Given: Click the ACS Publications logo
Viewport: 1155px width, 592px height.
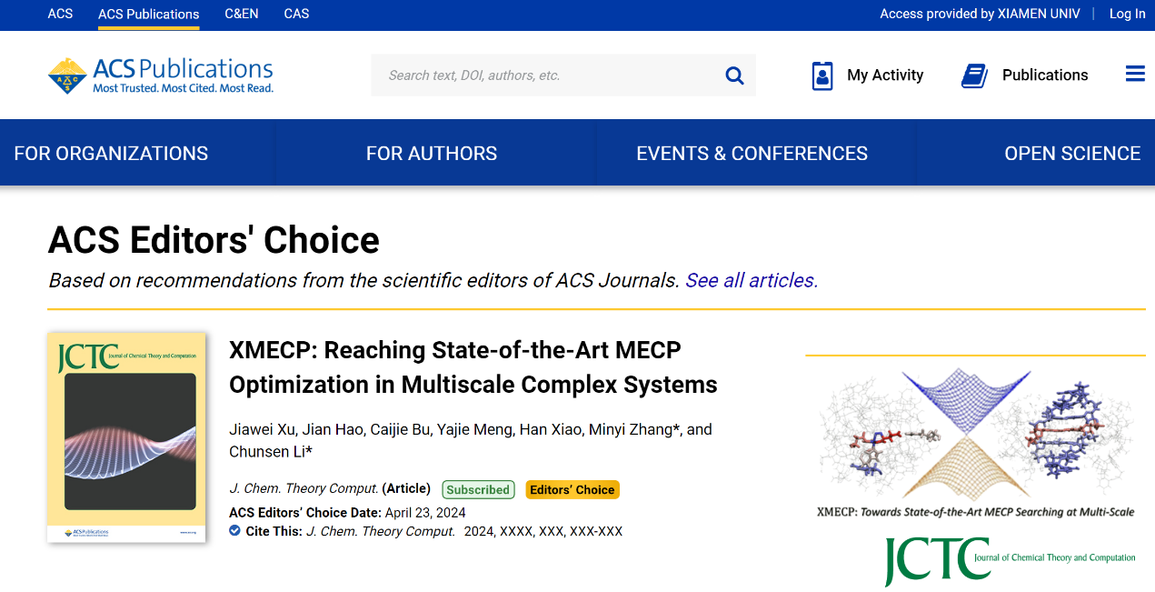Looking at the screenshot, I should click(x=161, y=75).
